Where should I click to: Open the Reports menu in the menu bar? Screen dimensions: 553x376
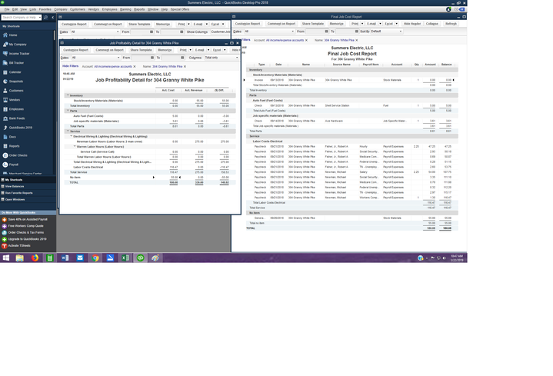(139, 9)
